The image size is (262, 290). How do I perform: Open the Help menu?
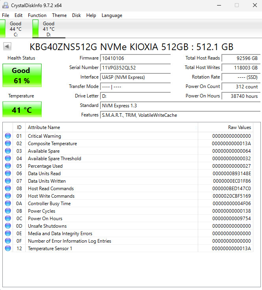tap(91, 15)
